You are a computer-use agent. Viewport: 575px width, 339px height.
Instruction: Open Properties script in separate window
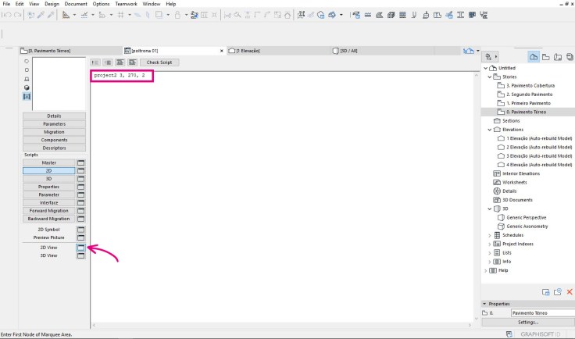[x=80, y=187]
